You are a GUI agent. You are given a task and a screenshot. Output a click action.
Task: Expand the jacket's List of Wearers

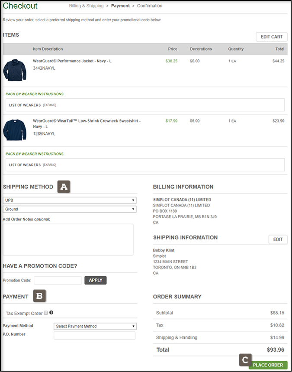pyautogui.click(x=49, y=105)
